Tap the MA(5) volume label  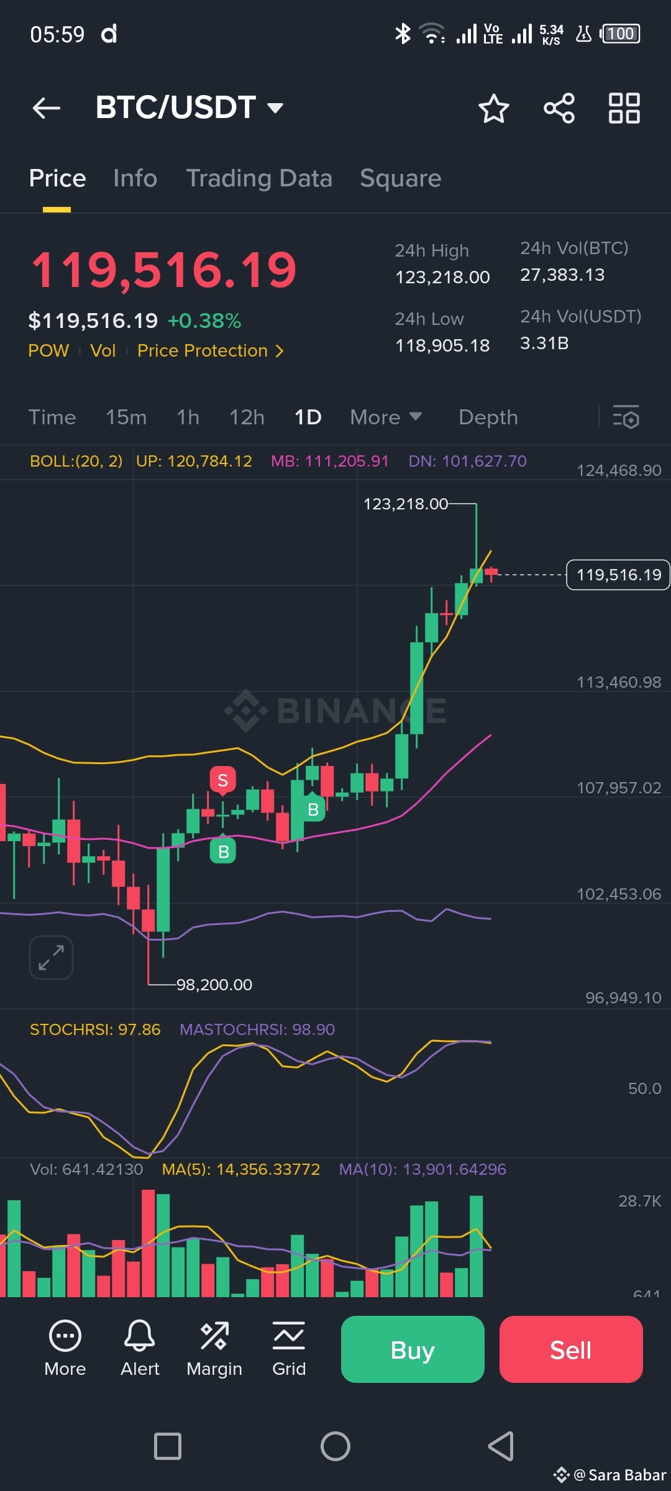point(241,1169)
